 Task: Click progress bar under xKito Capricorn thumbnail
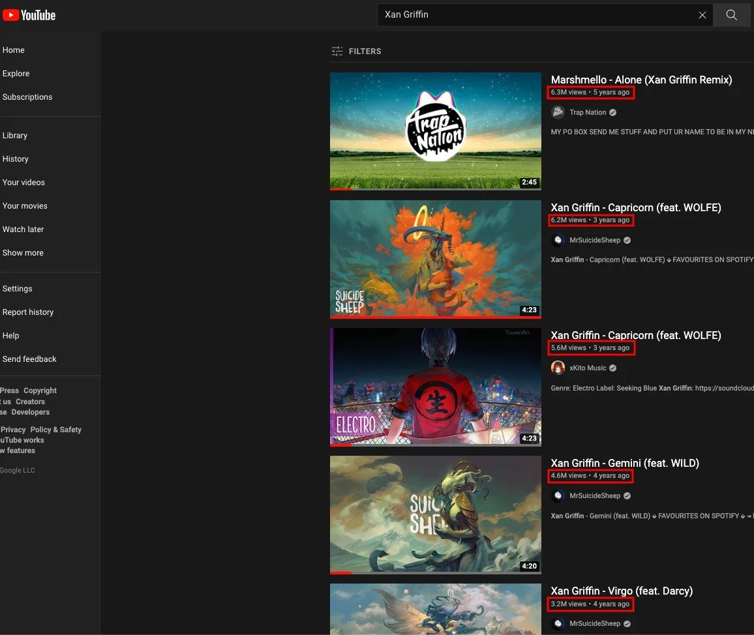coord(436,445)
